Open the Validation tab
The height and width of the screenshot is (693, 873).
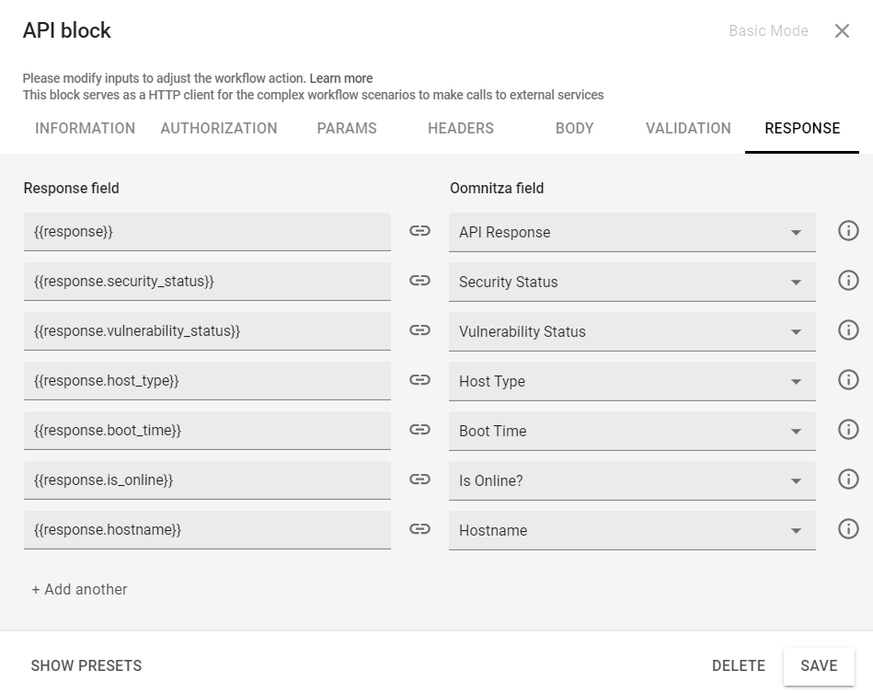pos(687,129)
